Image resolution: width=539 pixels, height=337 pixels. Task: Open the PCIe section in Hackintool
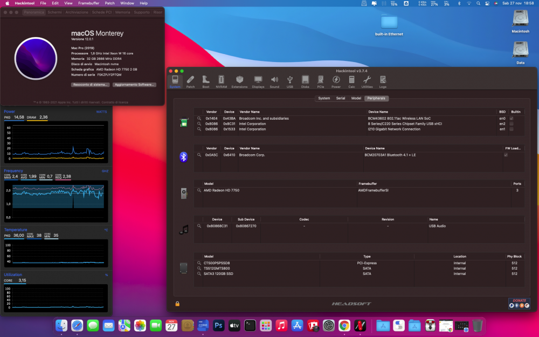tap(320, 81)
